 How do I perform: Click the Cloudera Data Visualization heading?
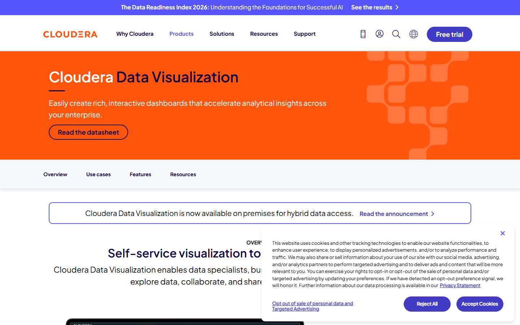click(144, 77)
